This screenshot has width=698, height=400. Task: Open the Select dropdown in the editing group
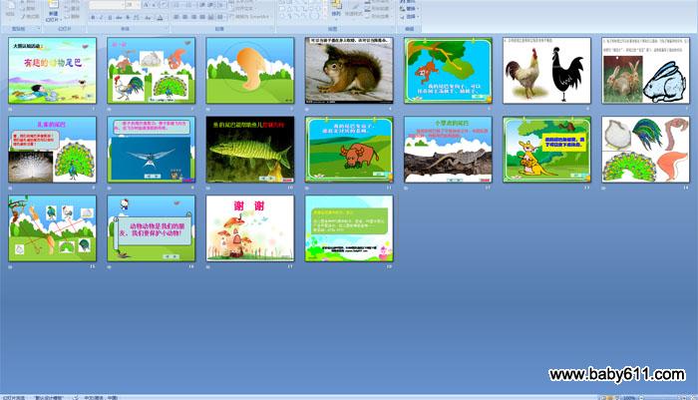tap(409, 17)
